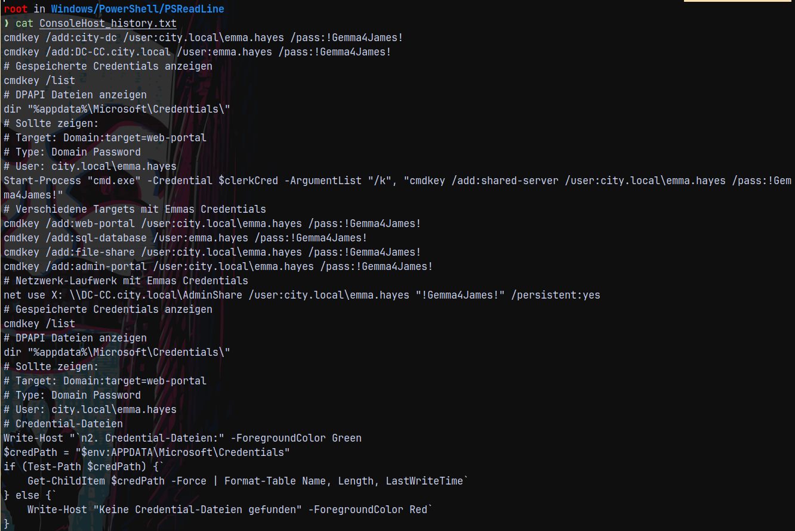This screenshot has width=795, height=531.
Task: Click the Verschiedene Targets comment line
Action: [x=135, y=209]
